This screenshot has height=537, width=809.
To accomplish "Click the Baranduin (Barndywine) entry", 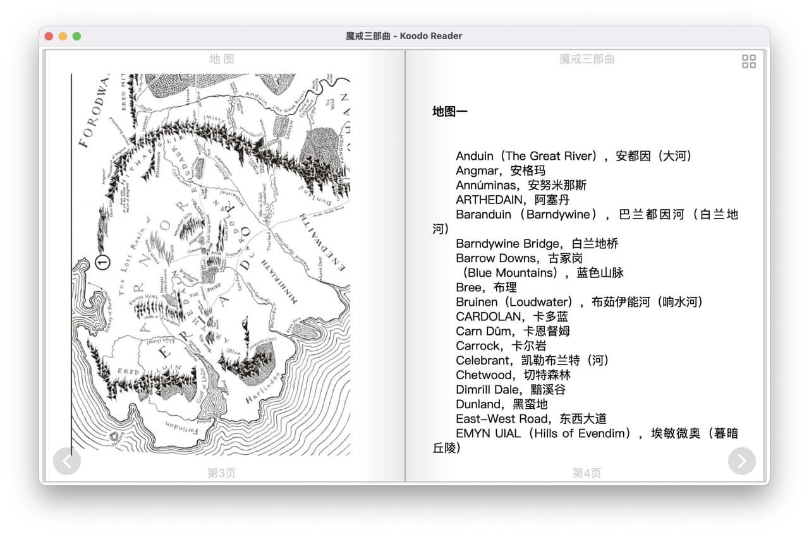I will (585, 221).
